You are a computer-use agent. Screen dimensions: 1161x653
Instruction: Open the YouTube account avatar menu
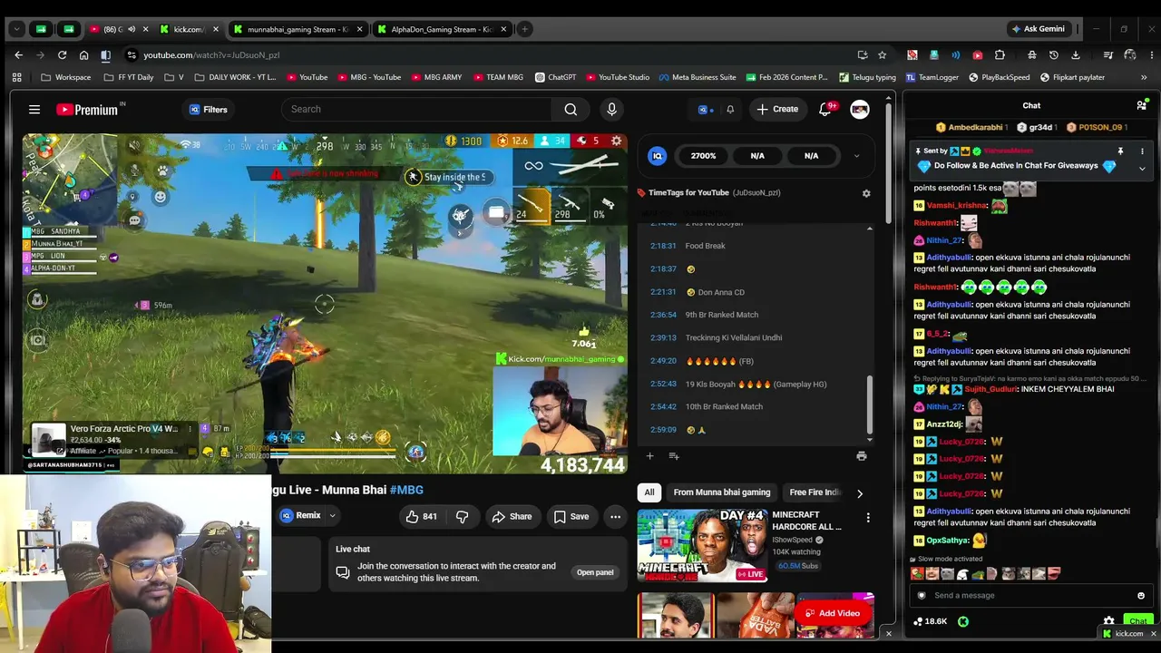pyautogui.click(x=860, y=110)
